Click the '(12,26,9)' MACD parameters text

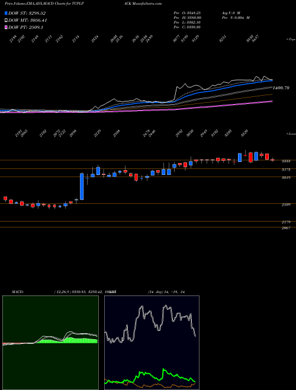pyautogui.click(x=63, y=292)
